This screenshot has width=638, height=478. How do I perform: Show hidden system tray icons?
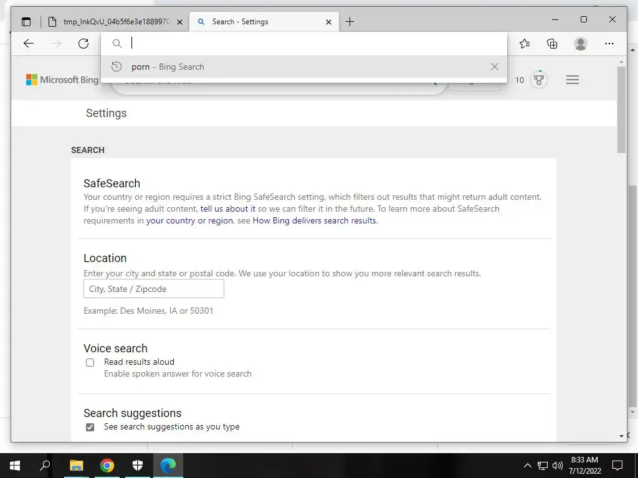pos(527,466)
